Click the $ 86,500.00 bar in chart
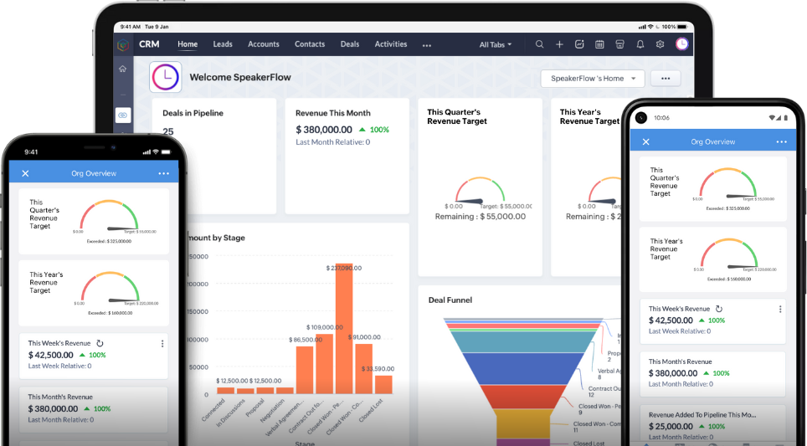 [305, 371]
